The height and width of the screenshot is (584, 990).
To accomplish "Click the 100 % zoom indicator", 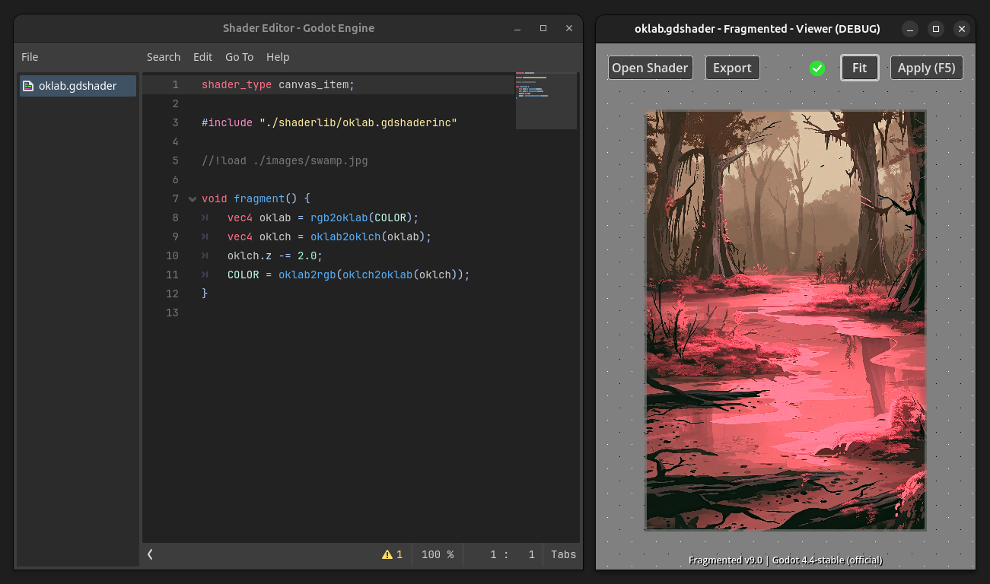I will (x=438, y=554).
